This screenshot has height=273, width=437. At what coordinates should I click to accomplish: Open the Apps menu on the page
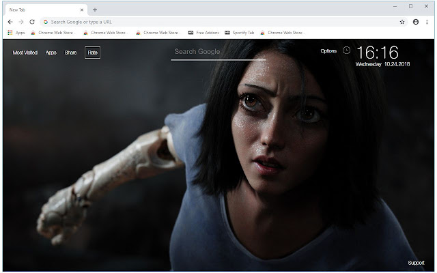point(51,53)
